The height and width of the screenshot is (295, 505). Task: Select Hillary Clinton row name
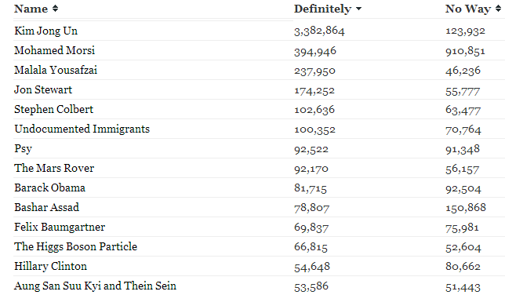[50, 266]
